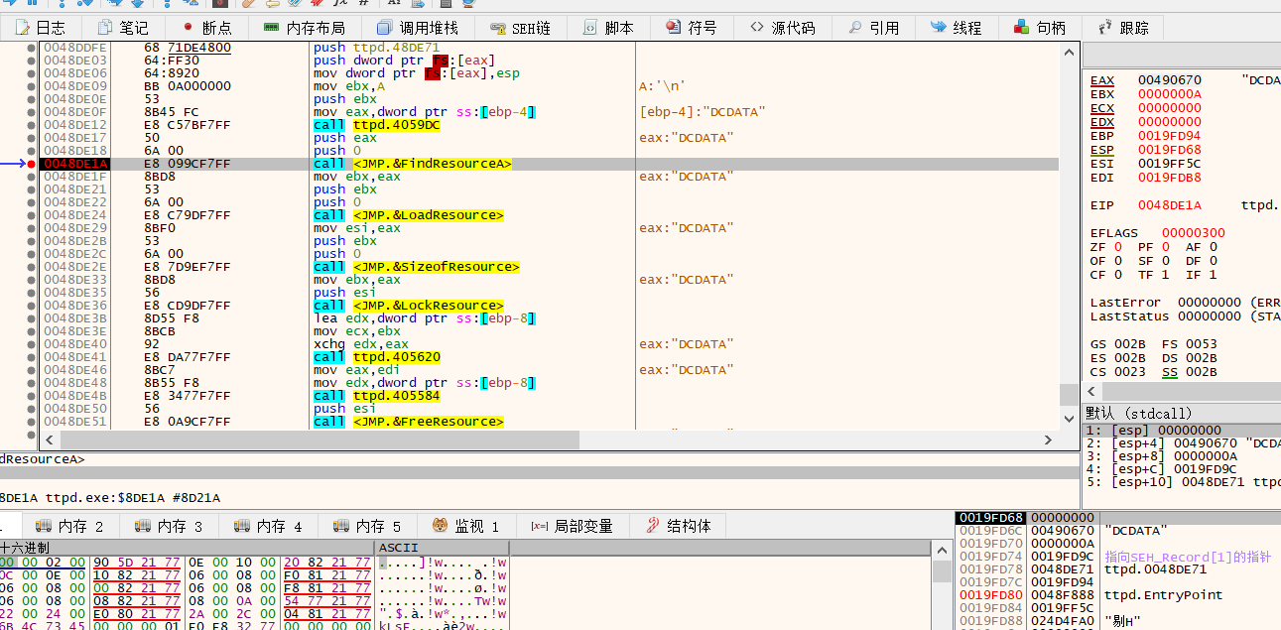Image resolution: width=1281 pixels, height=630 pixels.
Task: Select the 内存 5 dump tab
Action: 367,526
